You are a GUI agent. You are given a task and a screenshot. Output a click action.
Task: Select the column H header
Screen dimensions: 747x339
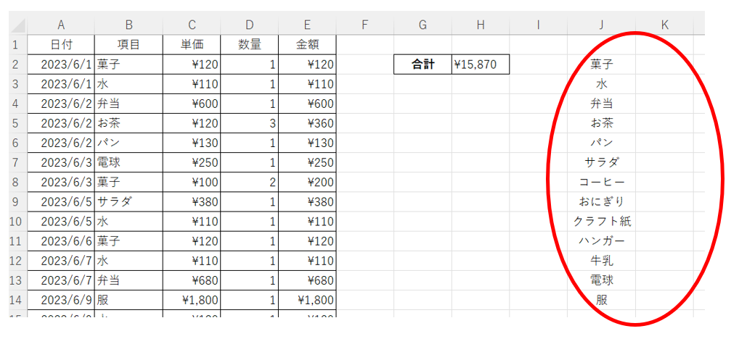(x=480, y=25)
